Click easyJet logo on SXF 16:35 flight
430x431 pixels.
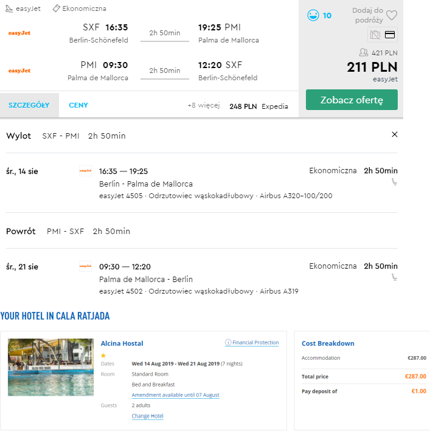[19, 33]
